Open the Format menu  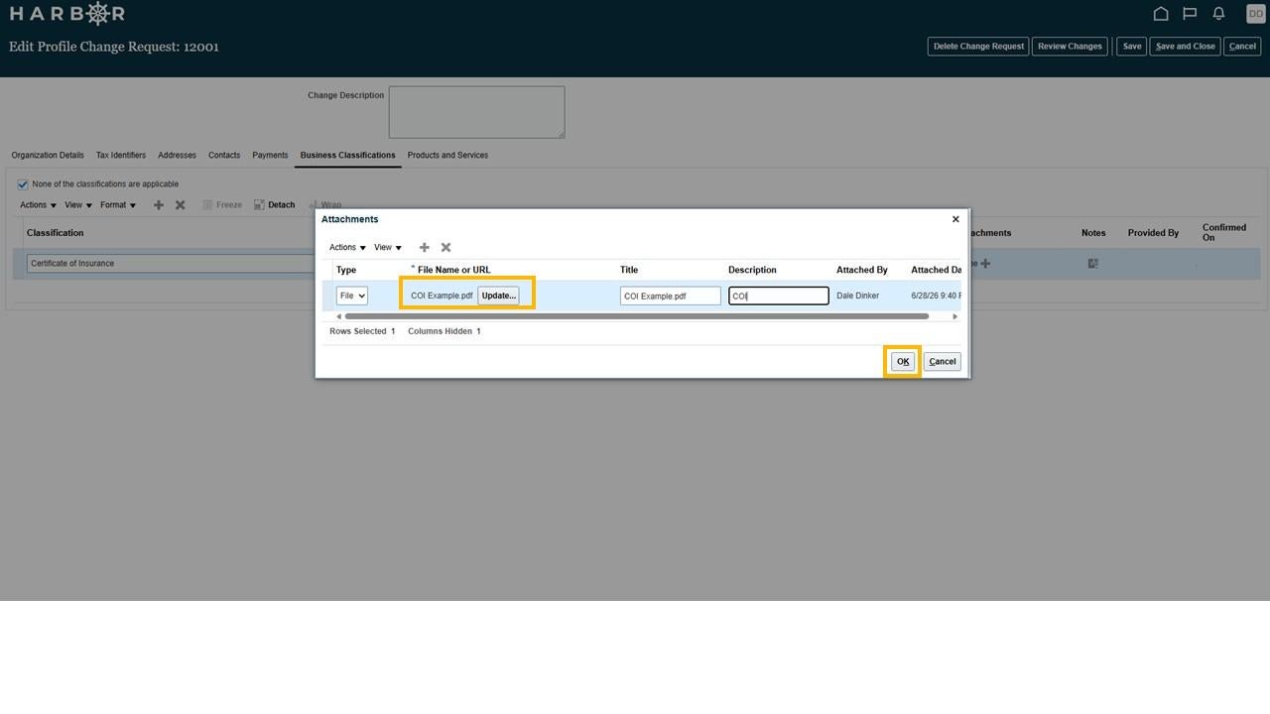click(x=118, y=205)
